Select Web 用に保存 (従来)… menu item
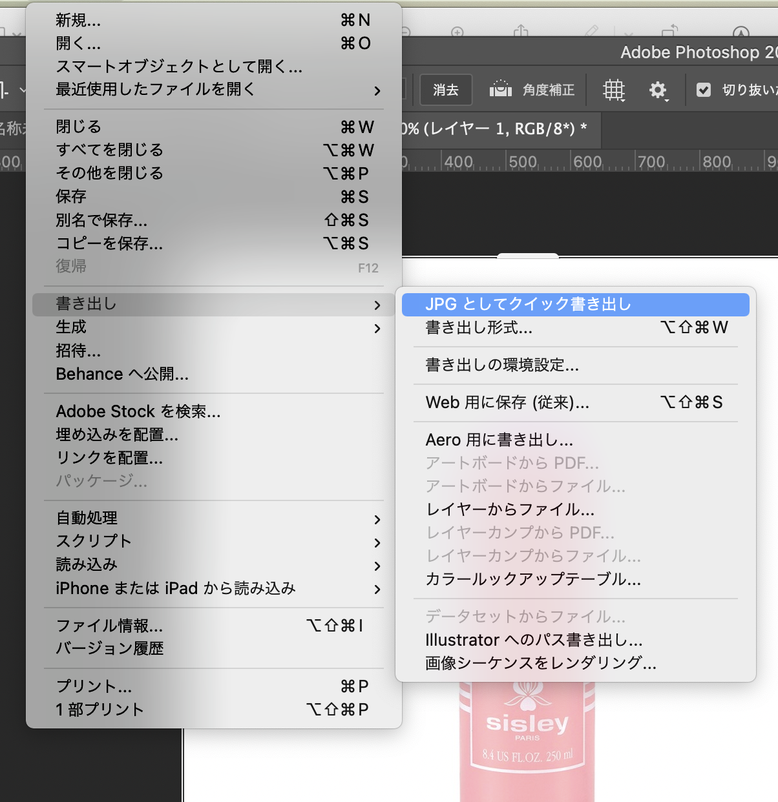The height and width of the screenshot is (802, 778). point(507,402)
